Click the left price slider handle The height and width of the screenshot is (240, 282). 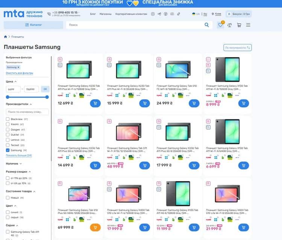(x=8, y=97)
